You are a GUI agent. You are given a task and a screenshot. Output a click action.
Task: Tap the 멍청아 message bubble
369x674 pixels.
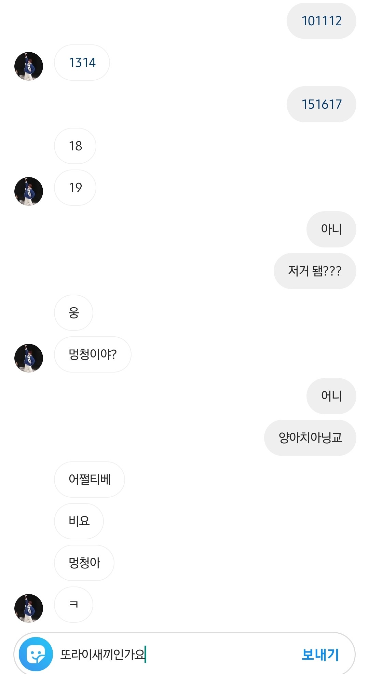click(x=84, y=563)
